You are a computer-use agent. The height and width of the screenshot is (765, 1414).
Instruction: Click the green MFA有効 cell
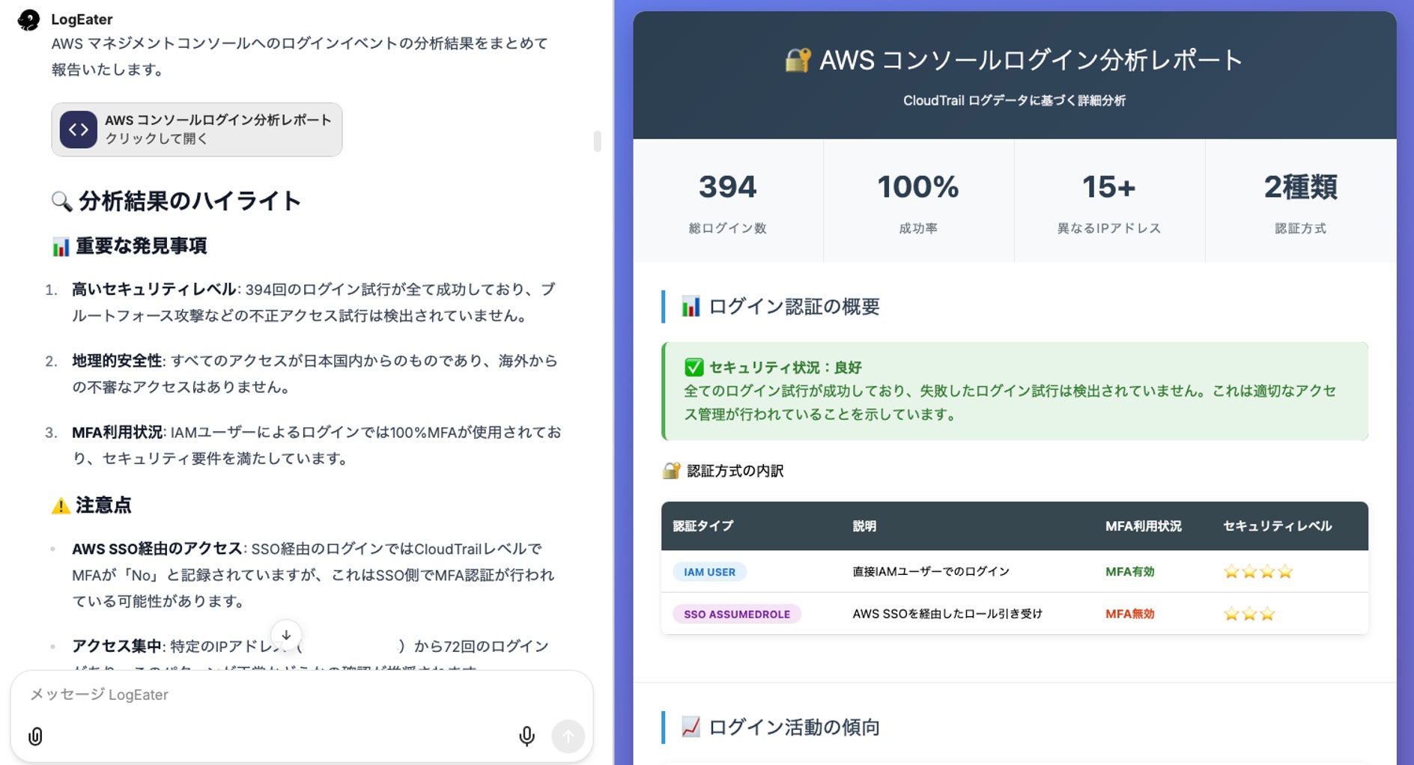point(1130,572)
